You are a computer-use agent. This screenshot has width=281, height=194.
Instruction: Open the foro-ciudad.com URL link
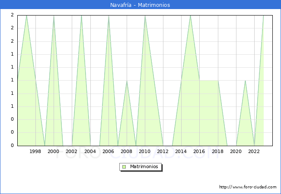click(x=248, y=187)
